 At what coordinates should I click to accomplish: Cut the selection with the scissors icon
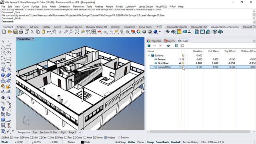32,32
